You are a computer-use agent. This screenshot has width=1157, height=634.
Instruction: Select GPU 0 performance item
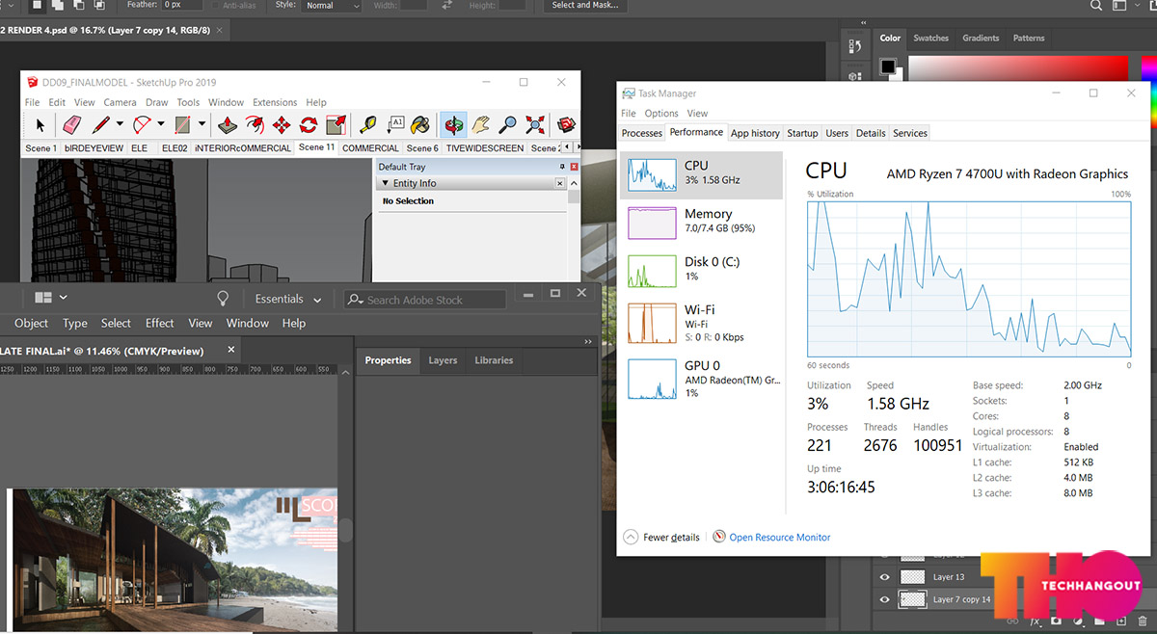[701, 379]
